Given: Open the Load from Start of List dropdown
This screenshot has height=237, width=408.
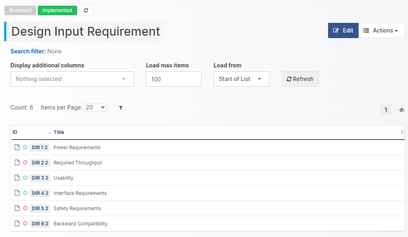Looking at the screenshot, I should coord(241,79).
